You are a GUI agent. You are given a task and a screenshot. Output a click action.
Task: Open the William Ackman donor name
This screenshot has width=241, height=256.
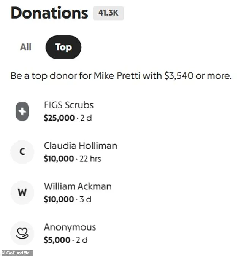pyautogui.click(x=78, y=186)
